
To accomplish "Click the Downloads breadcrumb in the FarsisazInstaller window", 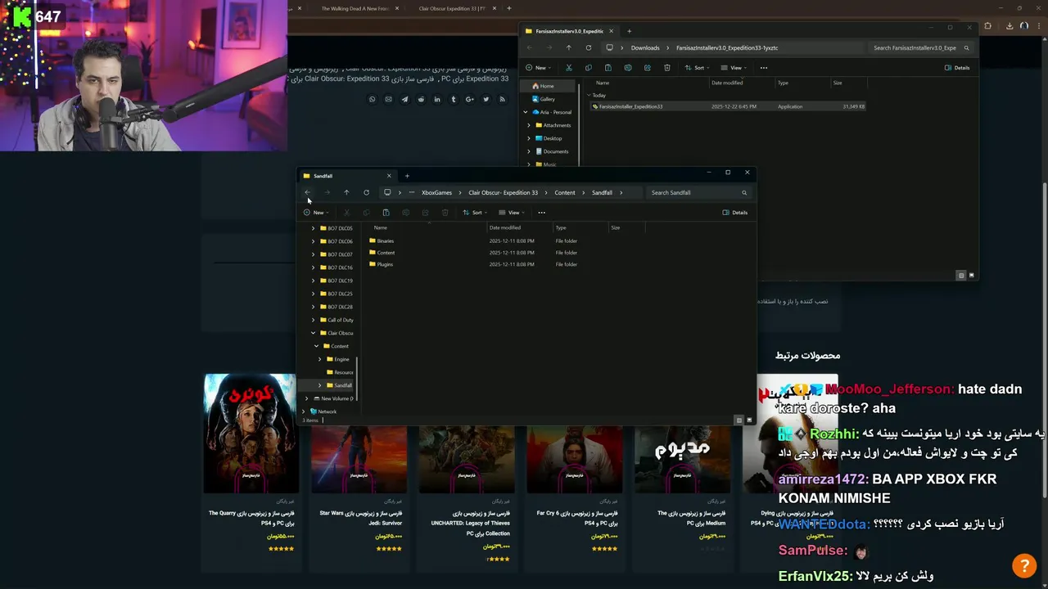I will point(645,47).
